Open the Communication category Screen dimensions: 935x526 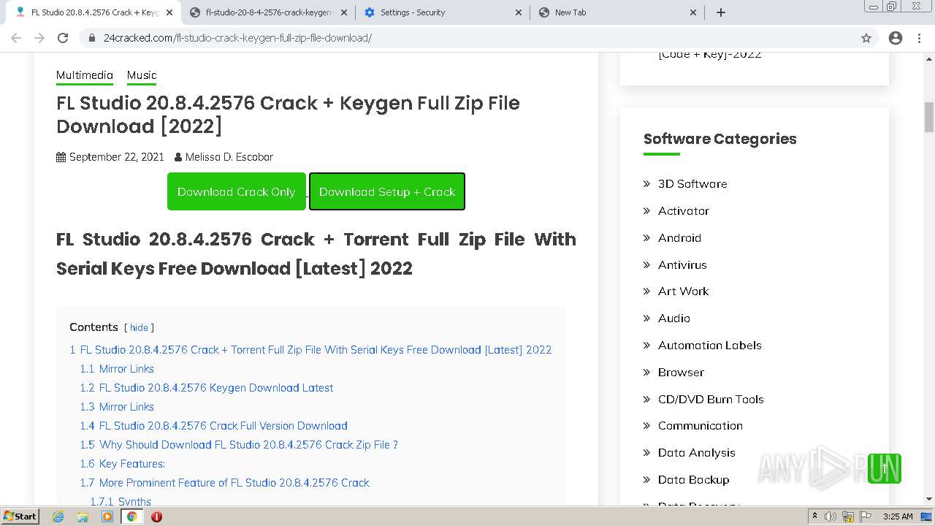click(x=701, y=426)
